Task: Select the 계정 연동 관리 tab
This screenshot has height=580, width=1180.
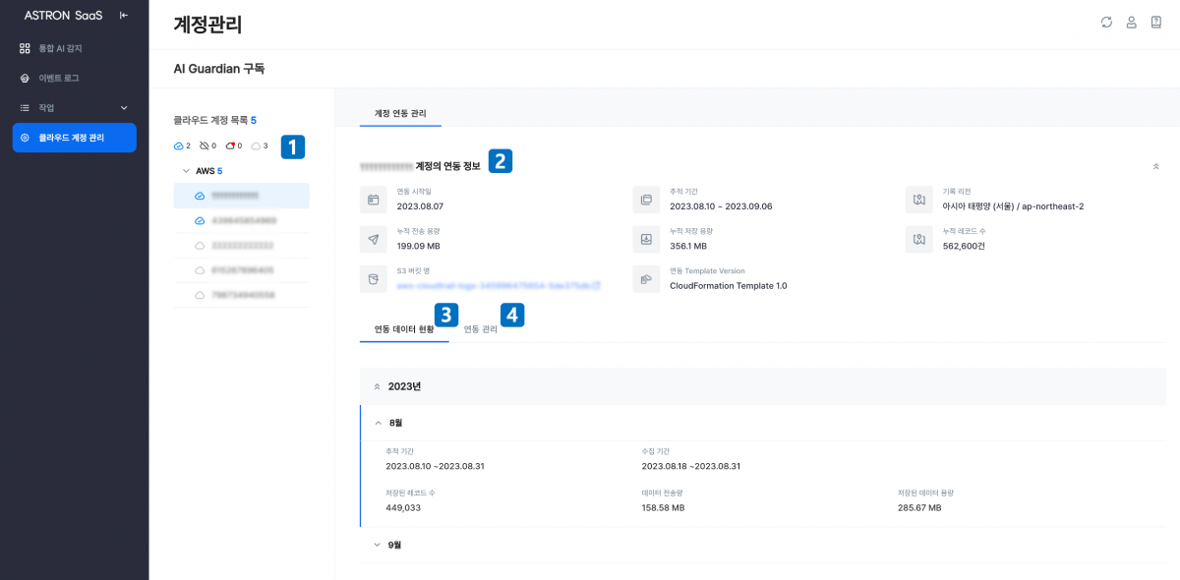Action: pos(400,114)
